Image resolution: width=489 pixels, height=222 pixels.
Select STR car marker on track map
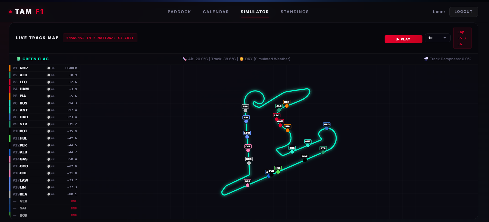coord(323,152)
